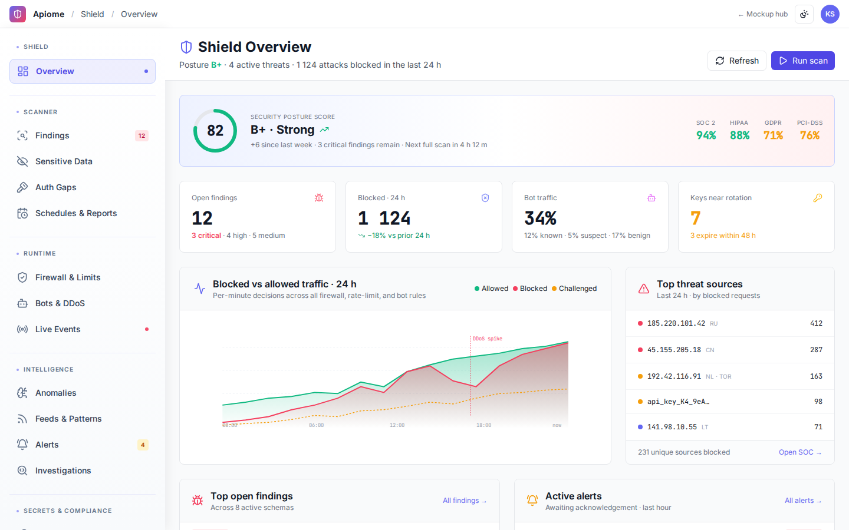Toggle the Blocked series in chart legend
This screenshot has height=530, width=849.
pyautogui.click(x=530, y=289)
